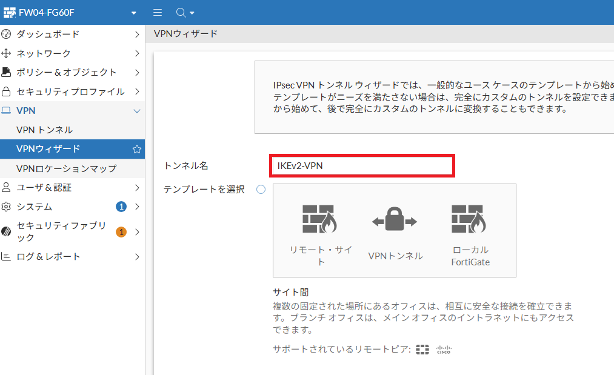Open the セキュリティファブリック menu
This screenshot has height=375, width=614.
(61, 232)
